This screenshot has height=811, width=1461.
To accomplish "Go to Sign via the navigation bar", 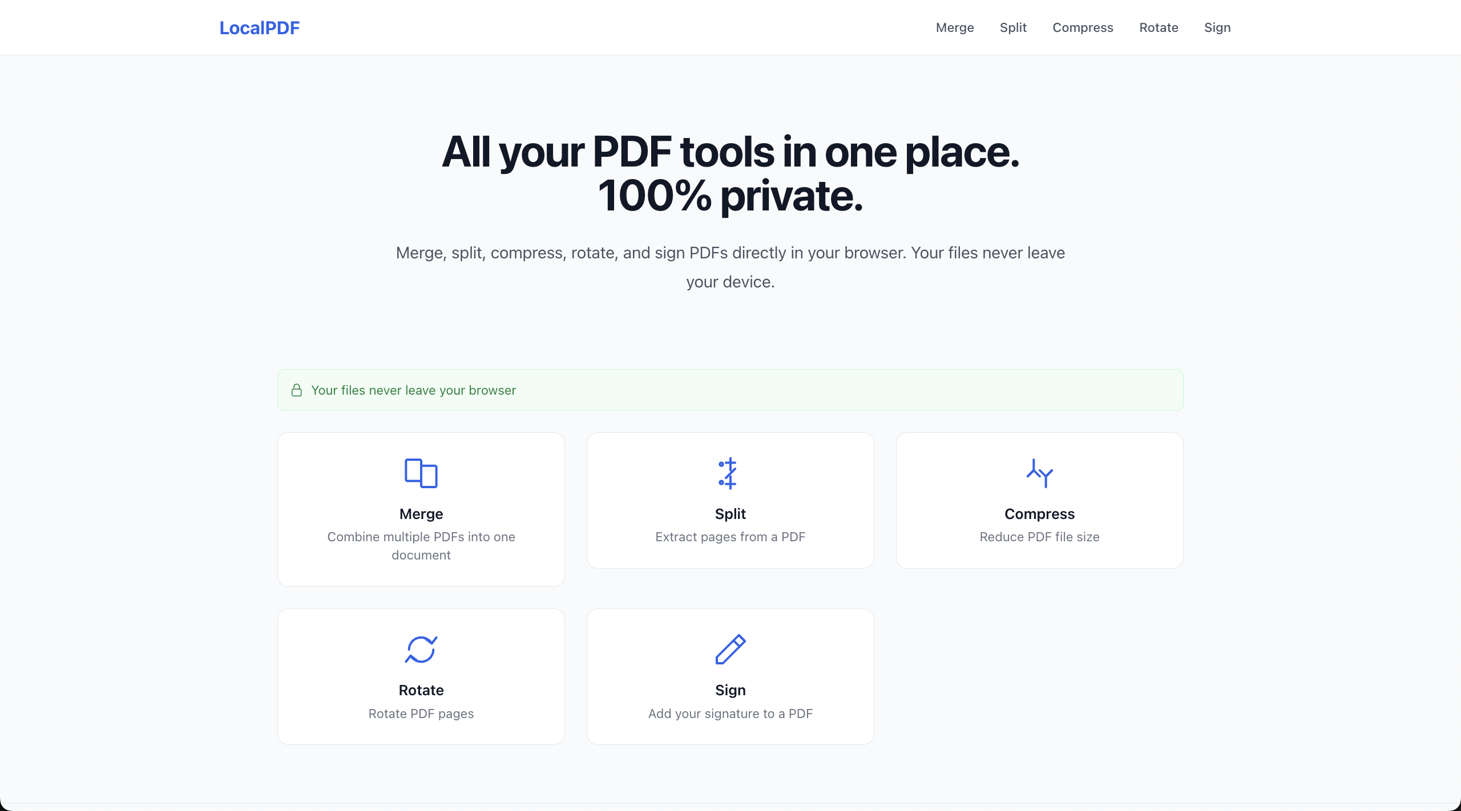I will point(1217,27).
